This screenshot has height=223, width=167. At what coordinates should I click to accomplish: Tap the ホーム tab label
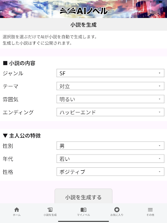17,215
